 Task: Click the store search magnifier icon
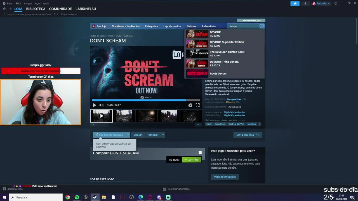262,26
